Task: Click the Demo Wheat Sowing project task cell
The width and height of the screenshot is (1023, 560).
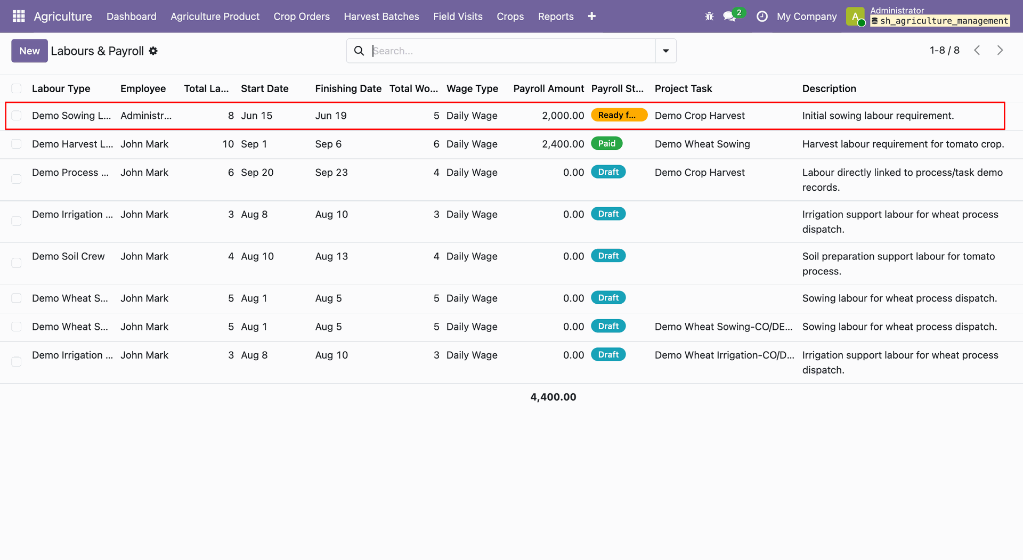Action: coord(702,144)
